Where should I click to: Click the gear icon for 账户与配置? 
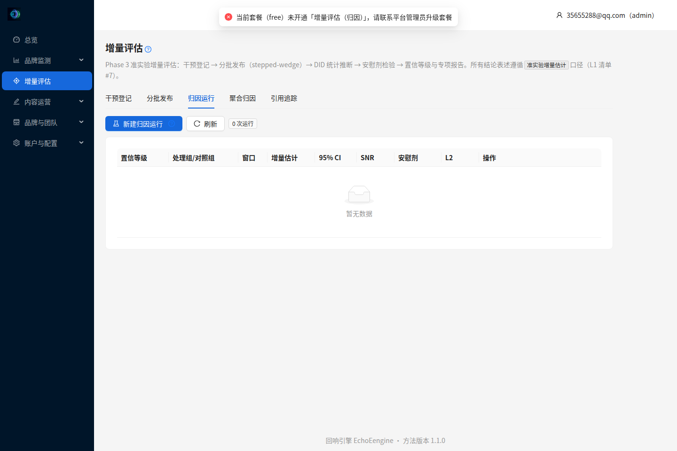[16, 143]
